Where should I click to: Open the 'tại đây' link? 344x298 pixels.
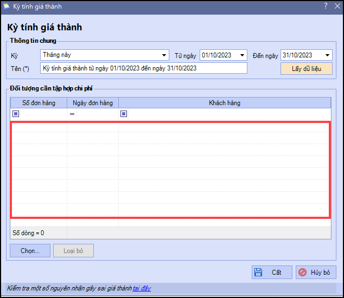[x=142, y=288]
